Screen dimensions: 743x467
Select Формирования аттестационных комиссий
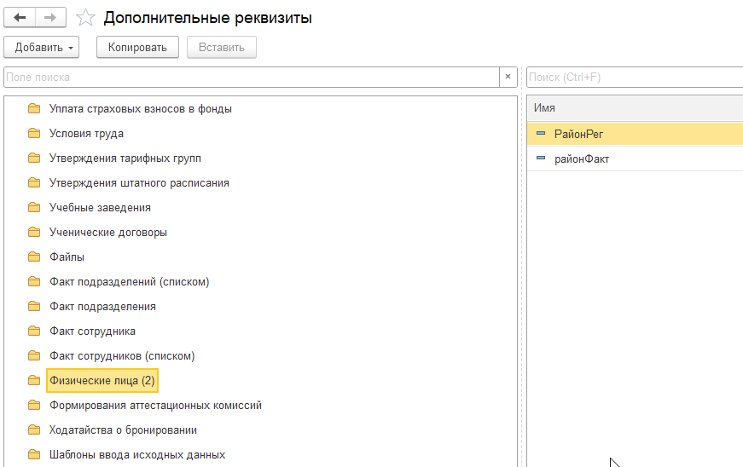pos(155,406)
